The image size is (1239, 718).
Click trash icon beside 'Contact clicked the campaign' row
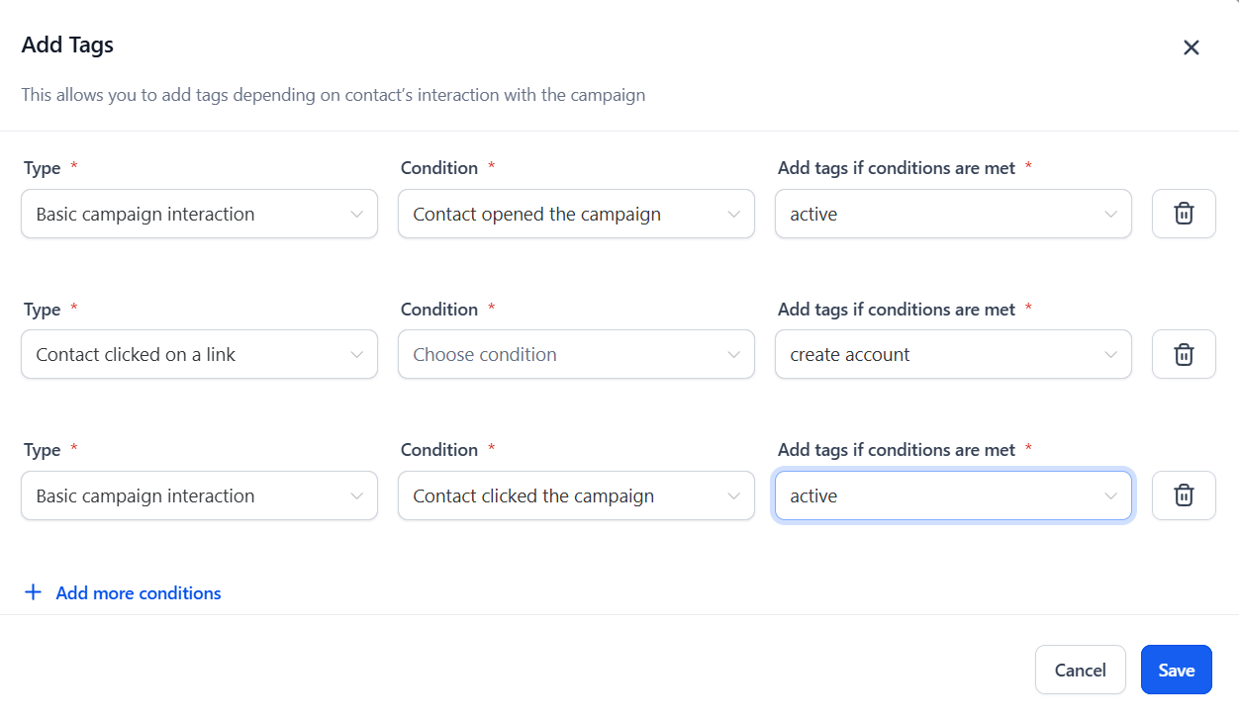click(x=1184, y=495)
